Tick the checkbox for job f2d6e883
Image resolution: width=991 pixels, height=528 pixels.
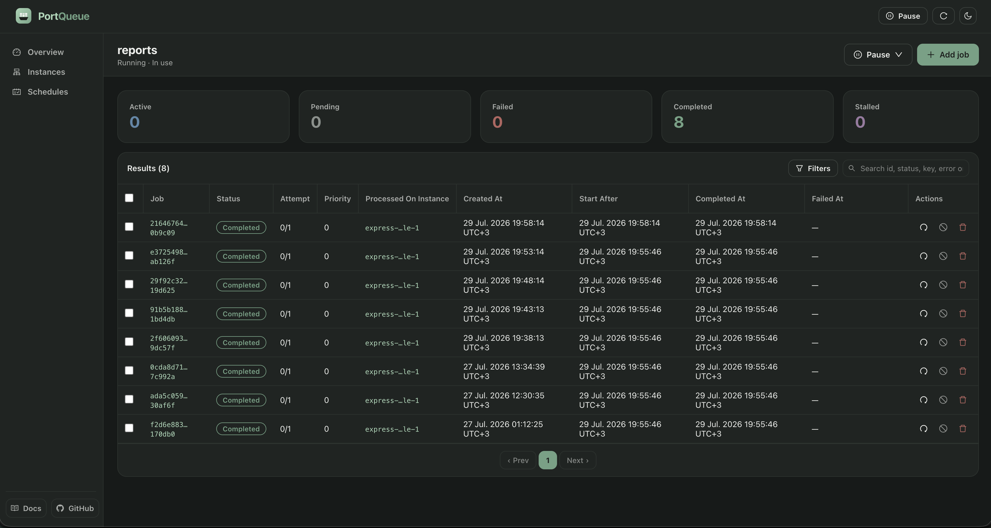pyautogui.click(x=129, y=428)
